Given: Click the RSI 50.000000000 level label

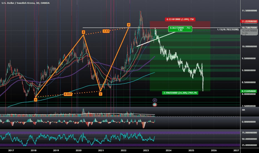Looking at the screenshot, I should (x=249, y=139).
